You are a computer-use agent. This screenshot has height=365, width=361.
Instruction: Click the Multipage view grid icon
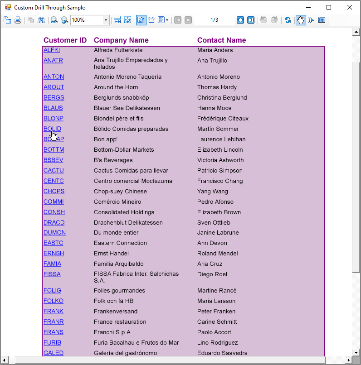click(x=161, y=20)
